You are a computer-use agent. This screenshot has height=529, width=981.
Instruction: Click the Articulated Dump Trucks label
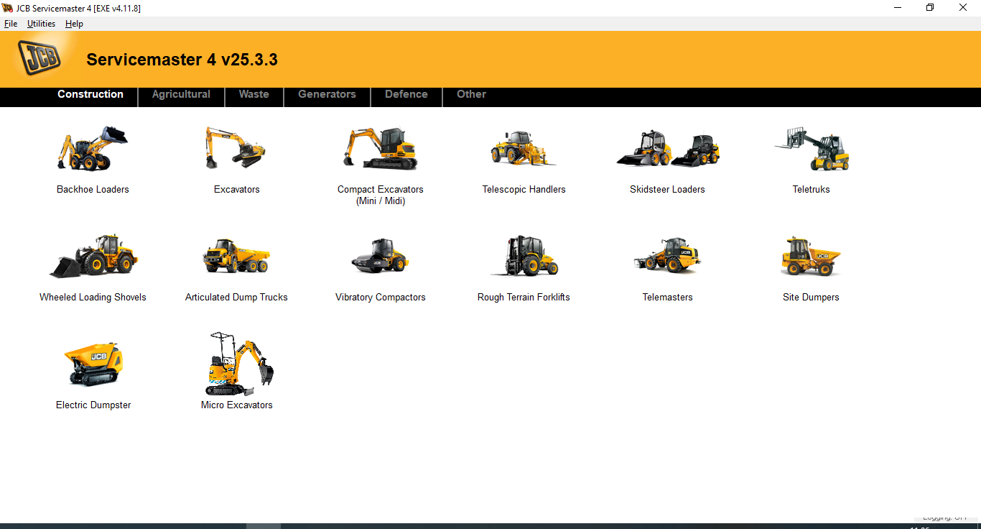236,298
